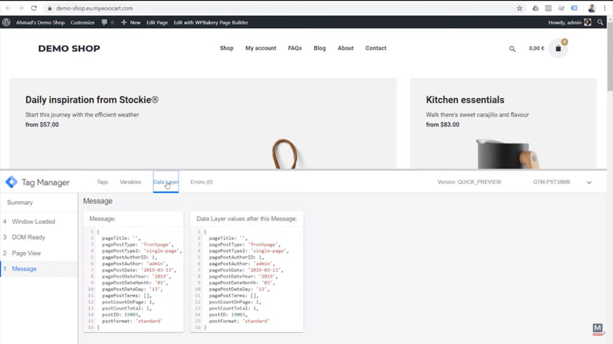613x344 pixels.
Task: Click the comments bubble icon in admin bar
Action: coord(105,21)
